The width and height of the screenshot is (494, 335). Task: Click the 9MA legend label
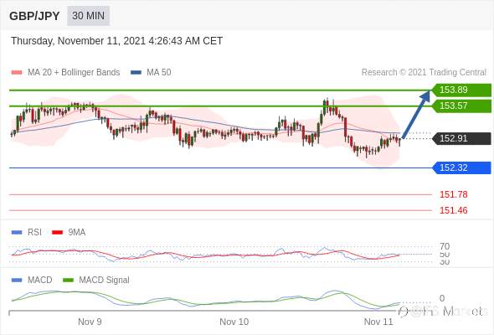77,232
